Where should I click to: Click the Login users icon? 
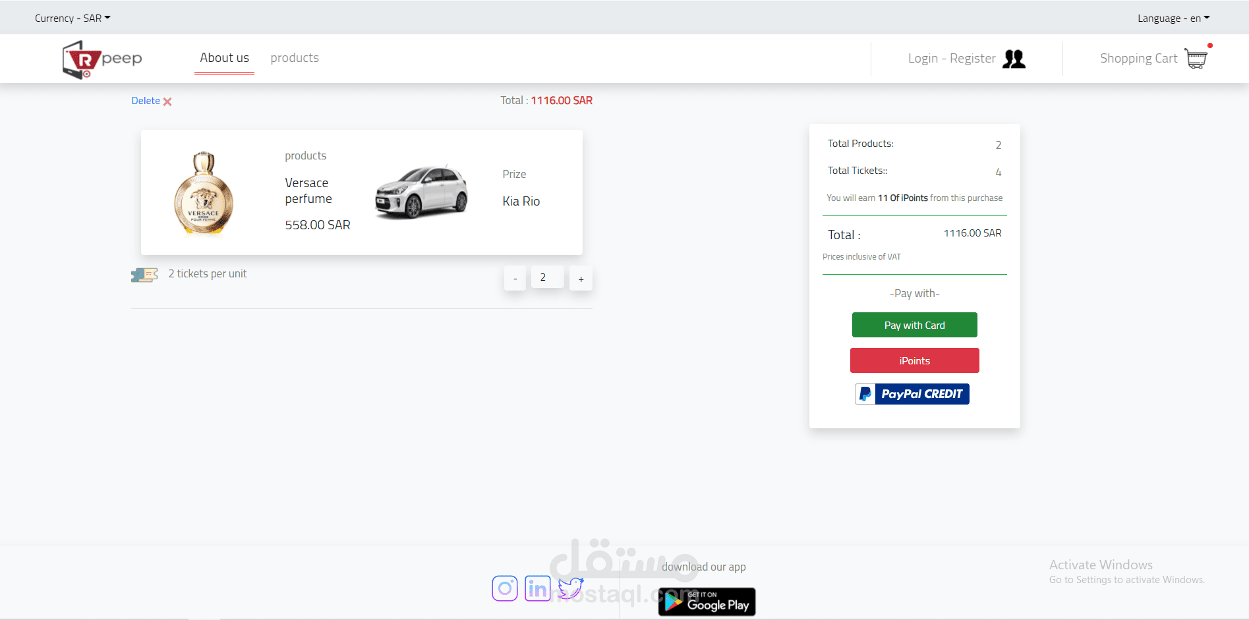point(1014,59)
